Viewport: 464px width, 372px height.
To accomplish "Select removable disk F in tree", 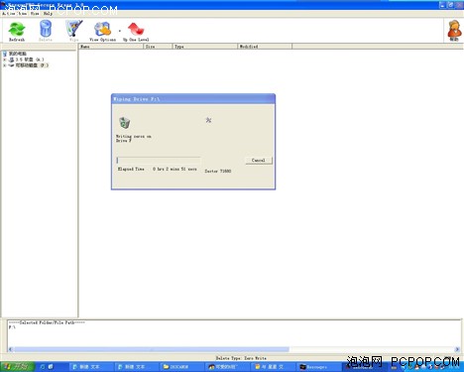I will click(32, 65).
